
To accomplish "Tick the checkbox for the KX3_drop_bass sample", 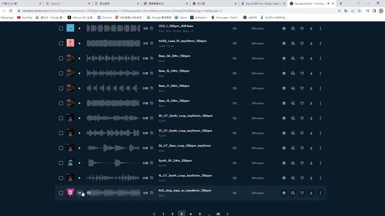I will coord(61,193).
